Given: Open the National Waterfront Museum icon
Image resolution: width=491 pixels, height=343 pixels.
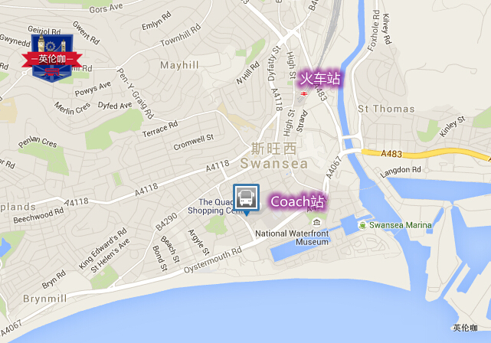Looking at the screenshot, I should (x=316, y=222).
